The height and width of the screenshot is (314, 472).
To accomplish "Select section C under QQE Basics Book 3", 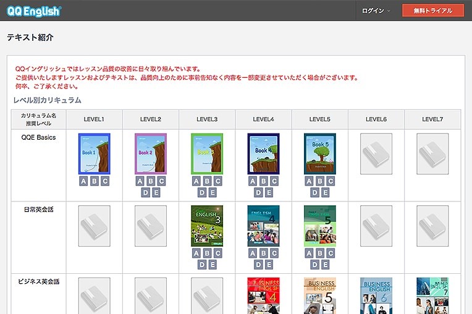I will [217, 181].
